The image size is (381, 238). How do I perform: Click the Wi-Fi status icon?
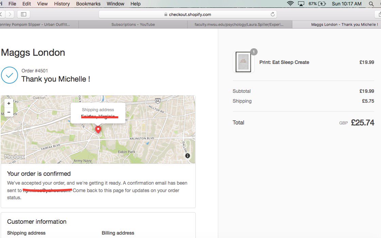point(290,4)
